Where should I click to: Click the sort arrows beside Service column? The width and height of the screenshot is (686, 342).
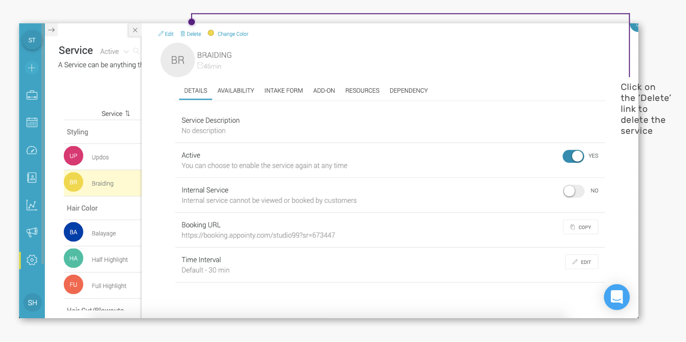click(x=128, y=114)
